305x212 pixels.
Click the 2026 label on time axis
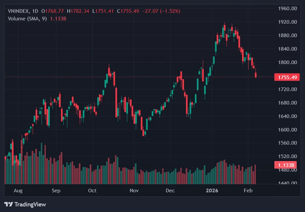[212, 191]
